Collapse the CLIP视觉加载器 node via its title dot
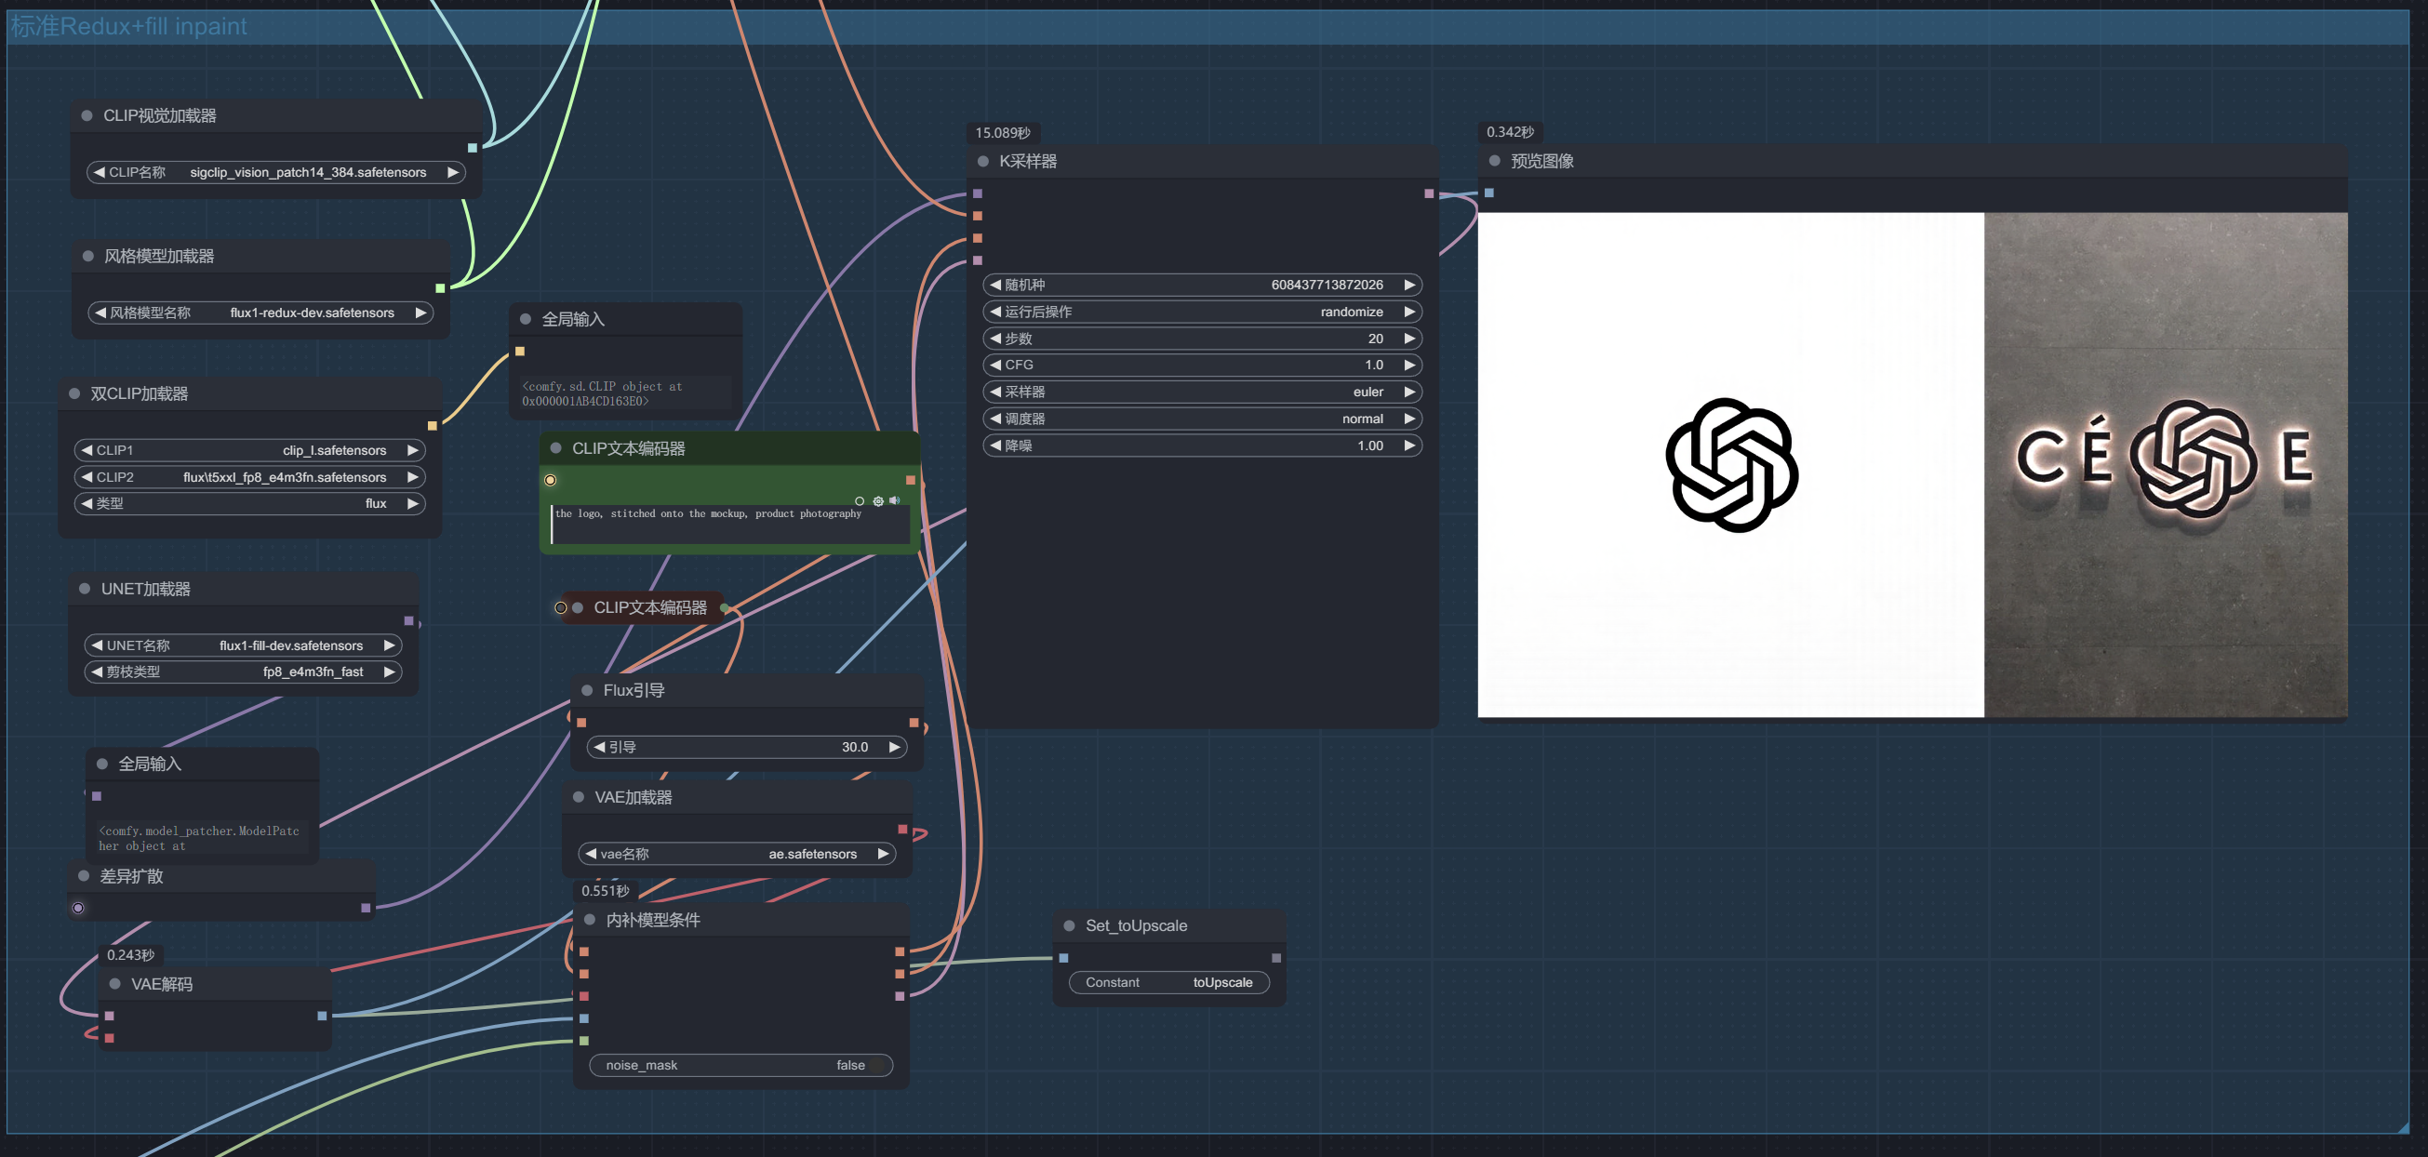Image resolution: width=2428 pixels, height=1157 pixels. [x=87, y=115]
